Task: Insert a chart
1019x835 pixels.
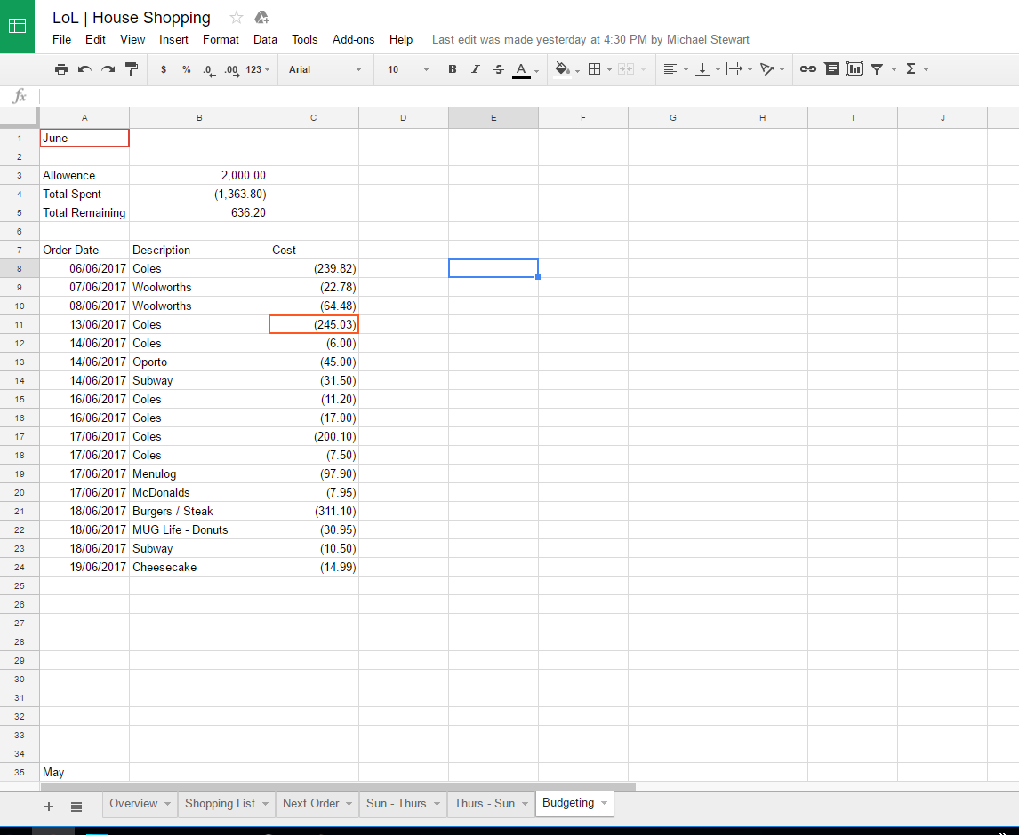Action: click(x=855, y=68)
